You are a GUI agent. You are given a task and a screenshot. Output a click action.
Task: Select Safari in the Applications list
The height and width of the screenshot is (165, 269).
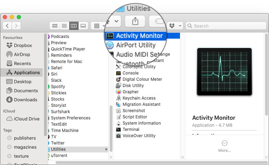57,68
